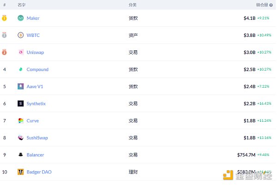
Task: Open the SushiSwap project link
Action: [37, 137]
